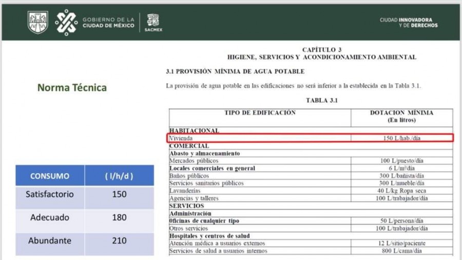
Task: Click the blue 'CONSUMO' header cell
Action: 50,176
